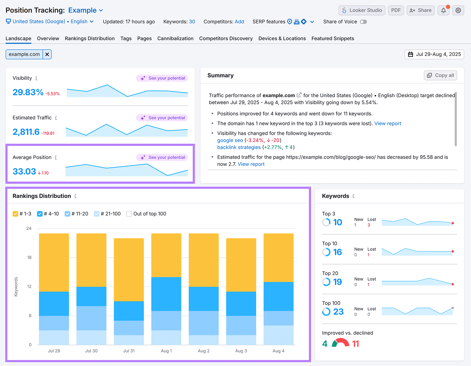Click the google seo keyword link
Viewport: 471px width, 366px height.
(x=230, y=140)
